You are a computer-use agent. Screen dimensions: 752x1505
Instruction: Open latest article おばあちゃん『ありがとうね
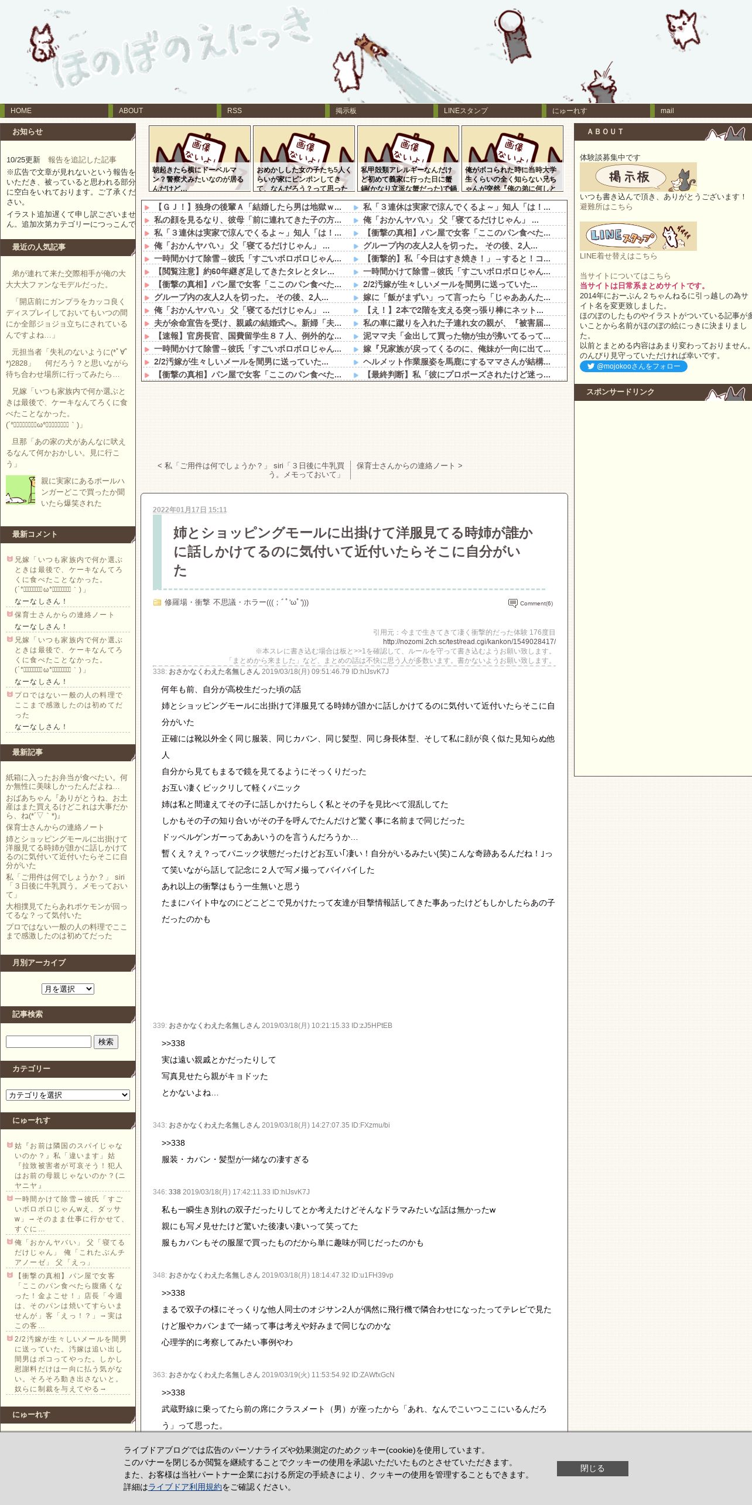click(67, 807)
